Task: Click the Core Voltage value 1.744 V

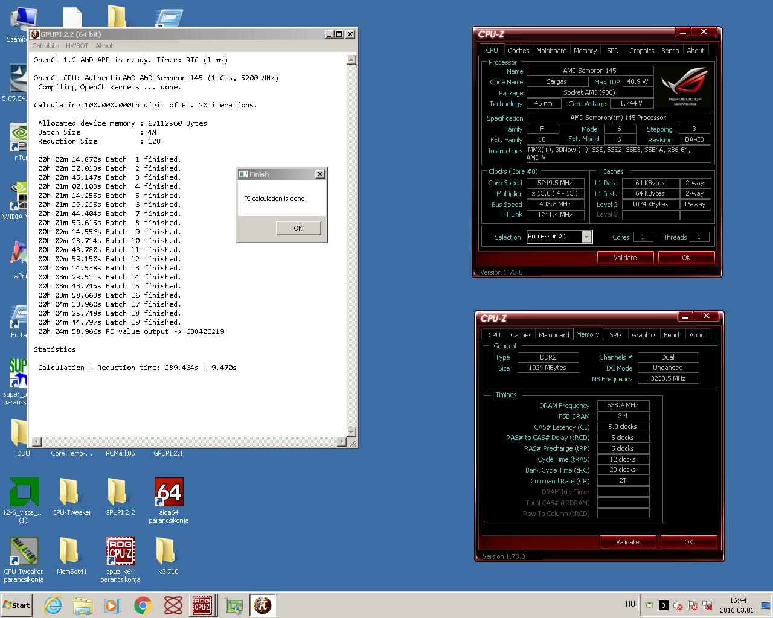Action: pyautogui.click(x=631, y=103)
